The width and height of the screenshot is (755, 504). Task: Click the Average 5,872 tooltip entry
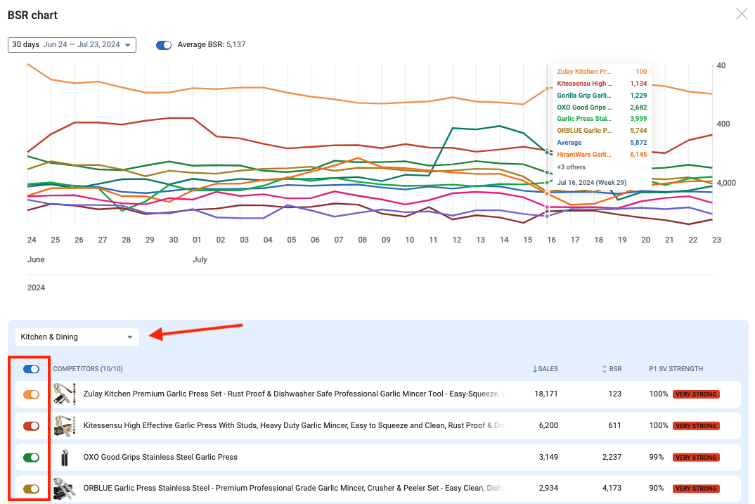pos(602,143)
